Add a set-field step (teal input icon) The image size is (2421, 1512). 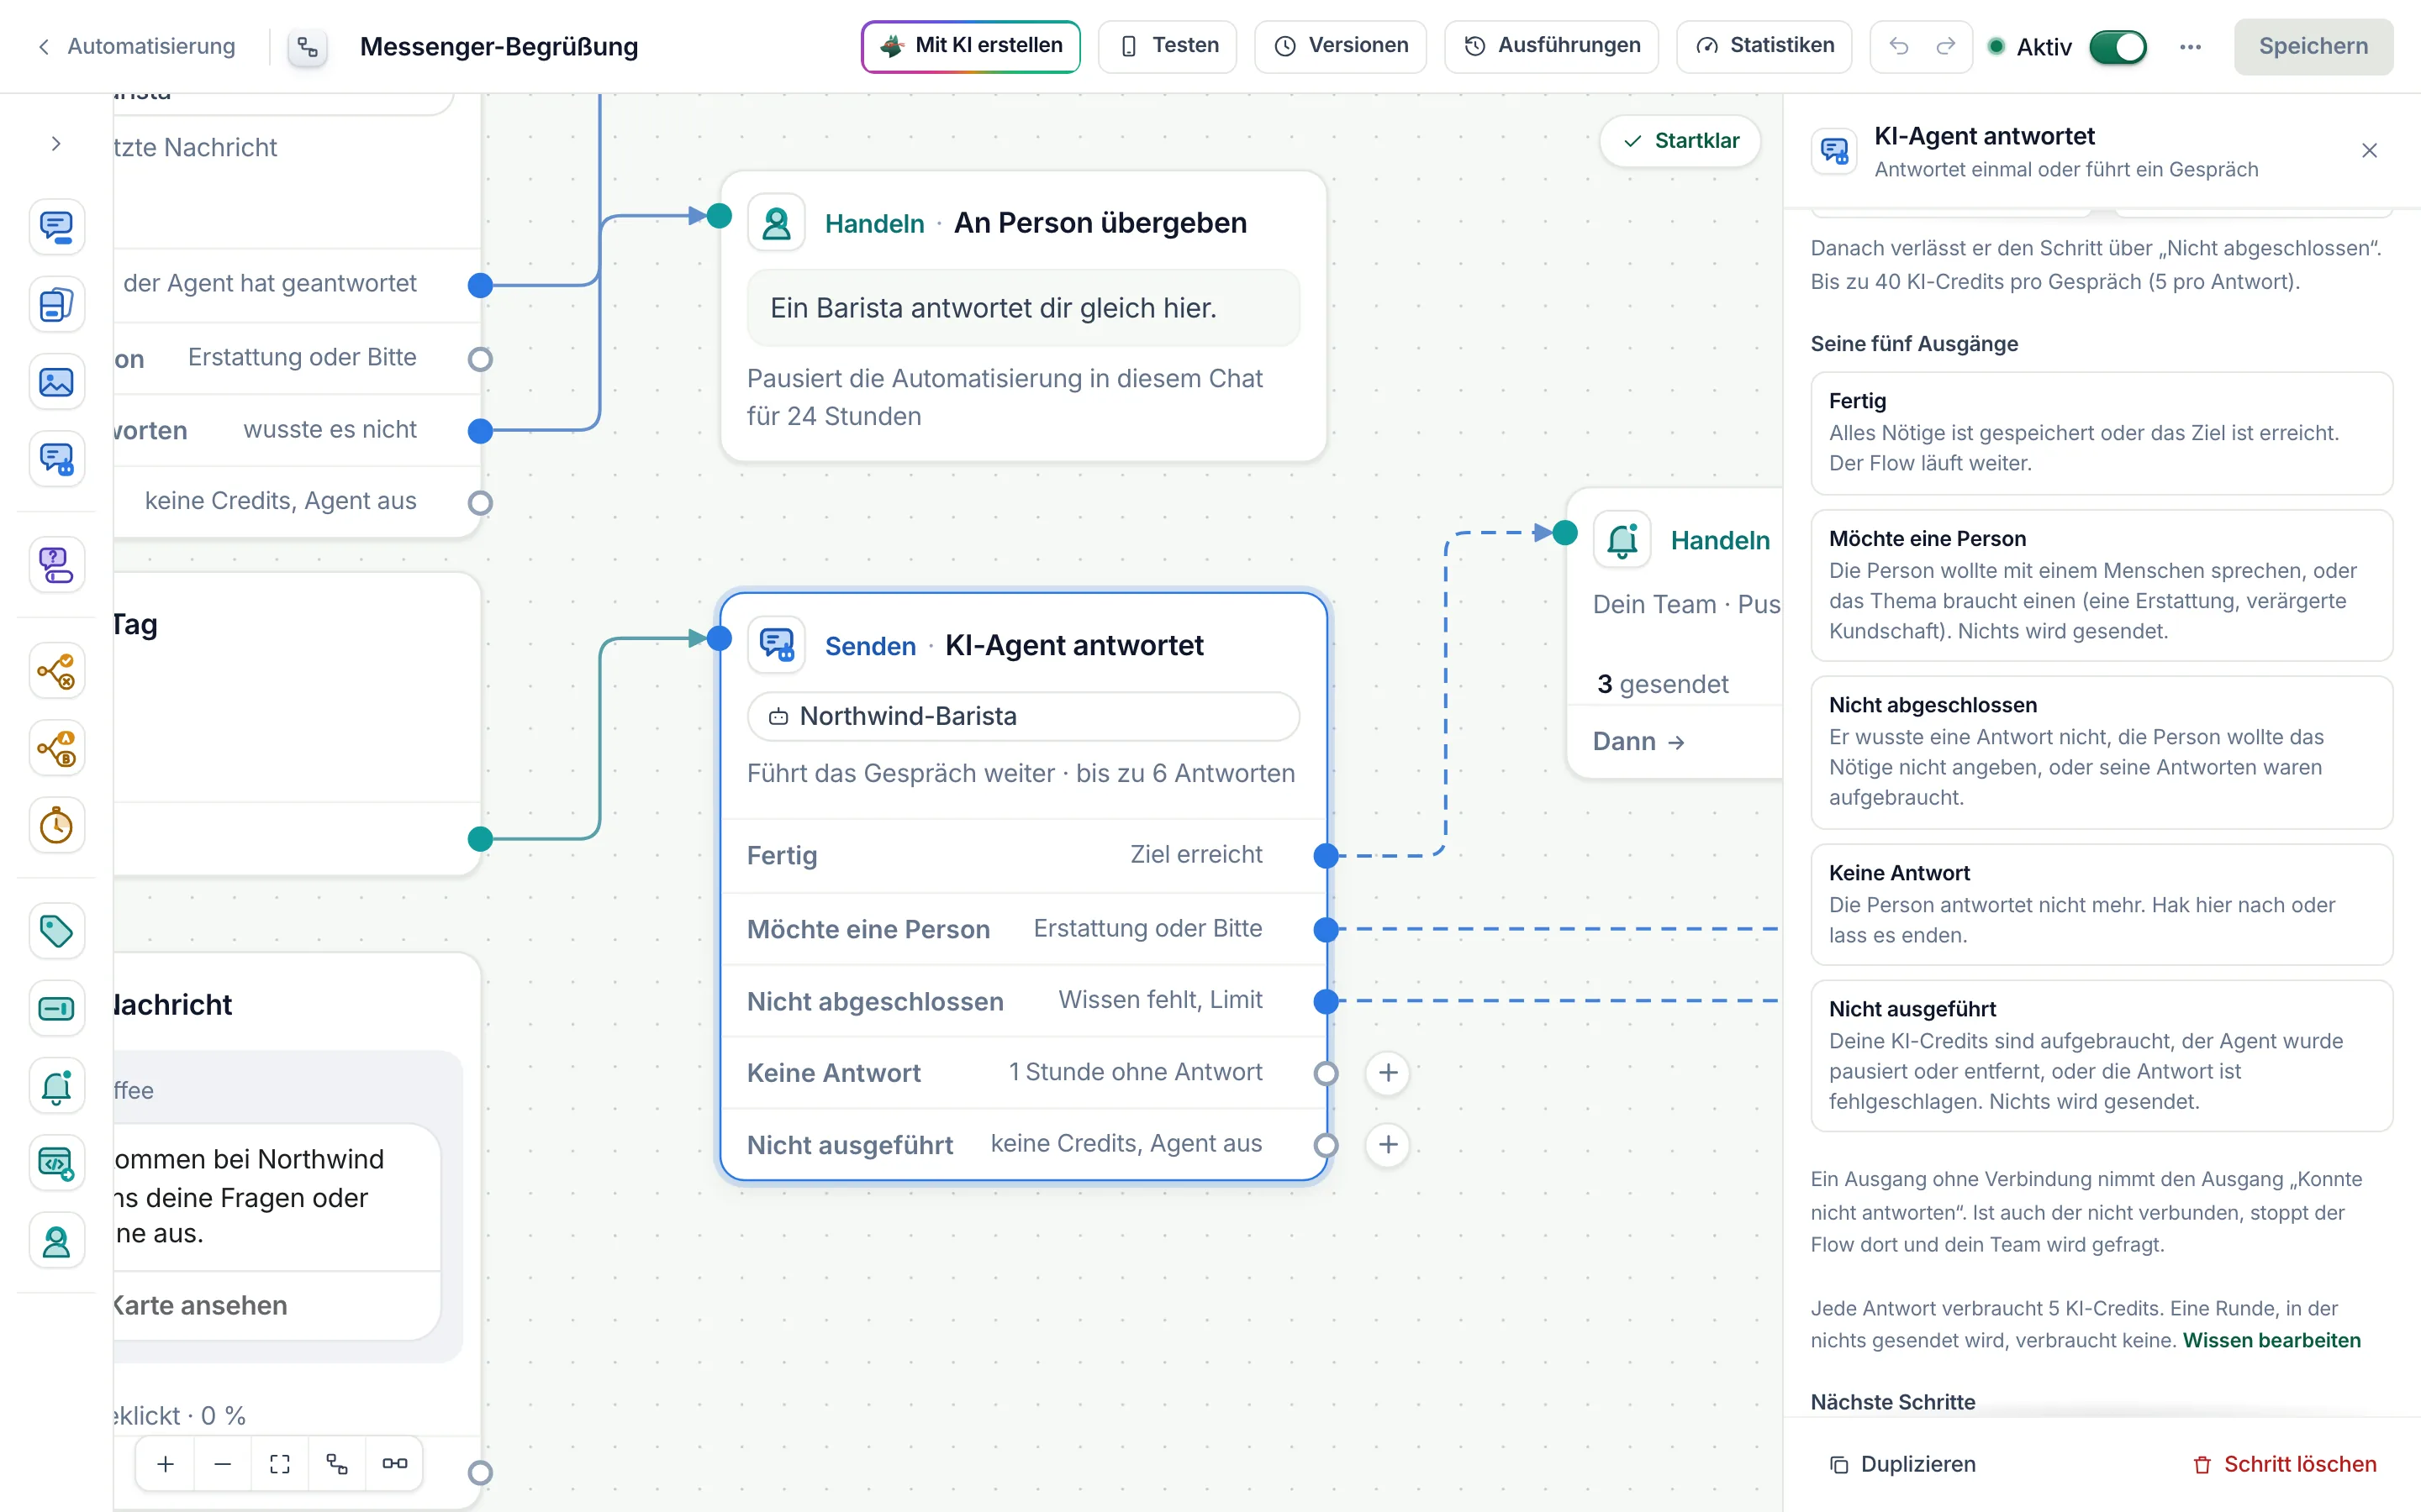pos(56,1009)
